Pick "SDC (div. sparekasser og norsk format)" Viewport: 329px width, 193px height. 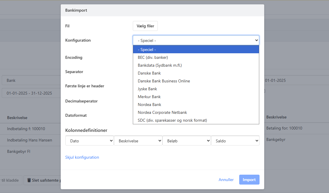[172, 120]
